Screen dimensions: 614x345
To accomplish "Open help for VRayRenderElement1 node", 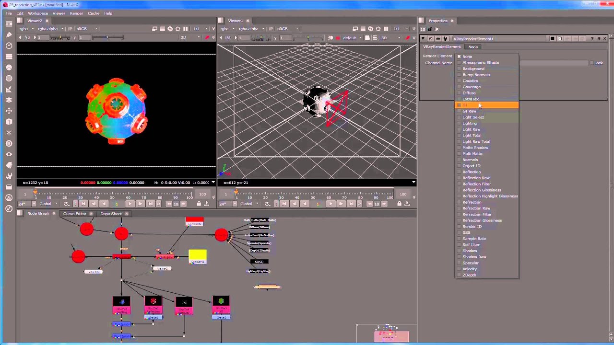I will (x=592, y=39).
